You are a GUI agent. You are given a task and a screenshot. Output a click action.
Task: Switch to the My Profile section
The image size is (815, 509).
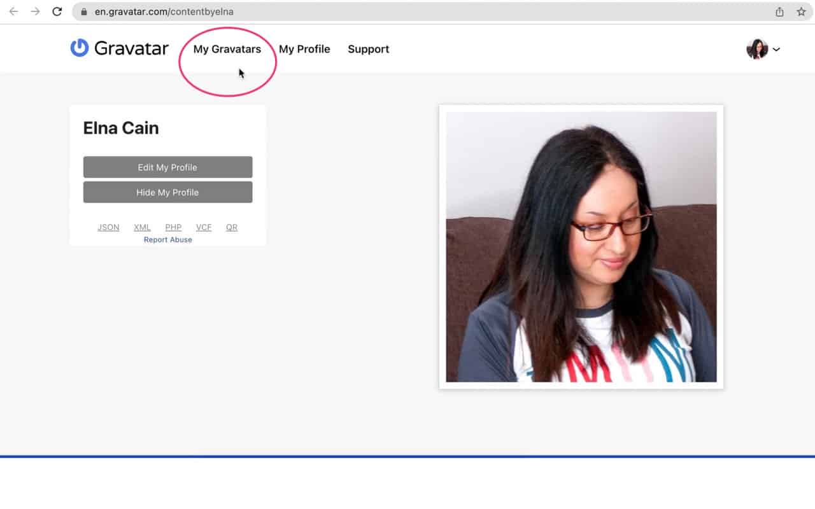coord(304,49)
